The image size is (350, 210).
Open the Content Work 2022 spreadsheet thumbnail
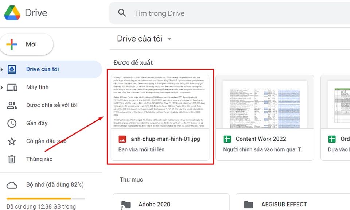point(265,102)
